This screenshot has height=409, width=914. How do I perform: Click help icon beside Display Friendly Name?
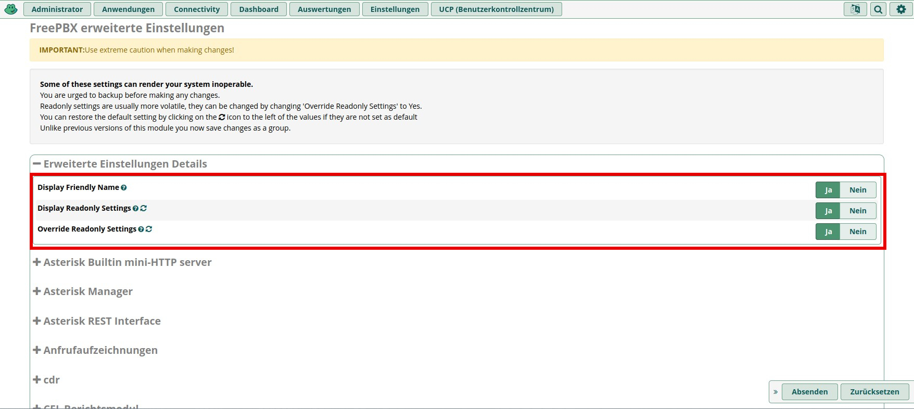[124, 188]
